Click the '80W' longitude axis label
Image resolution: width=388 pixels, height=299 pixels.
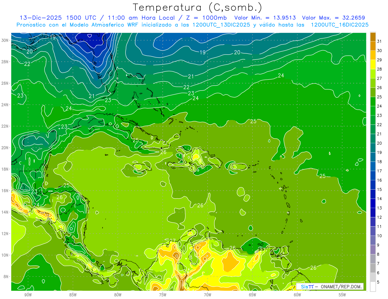[118, 295]
